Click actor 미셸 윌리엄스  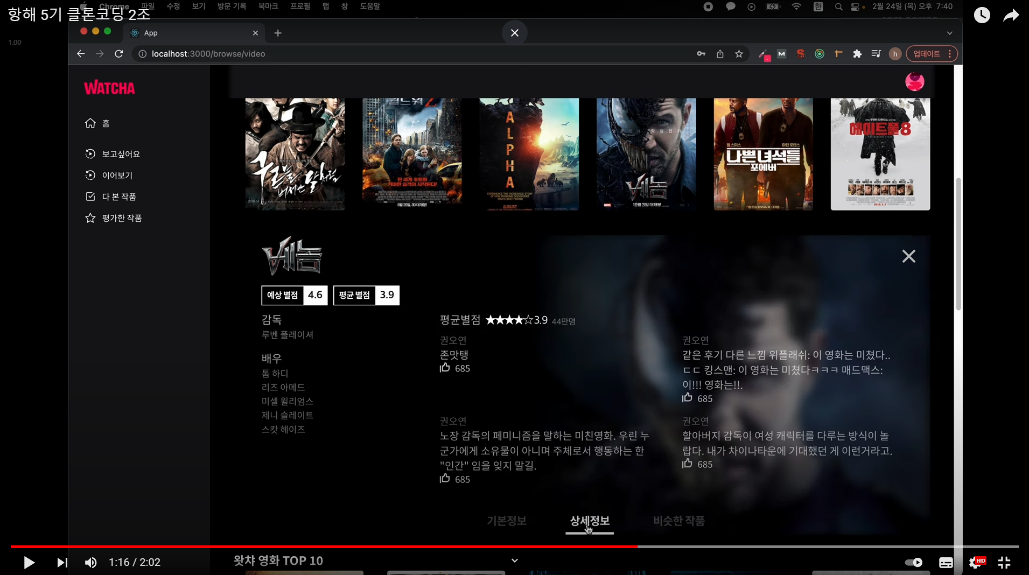click(287, 402)
